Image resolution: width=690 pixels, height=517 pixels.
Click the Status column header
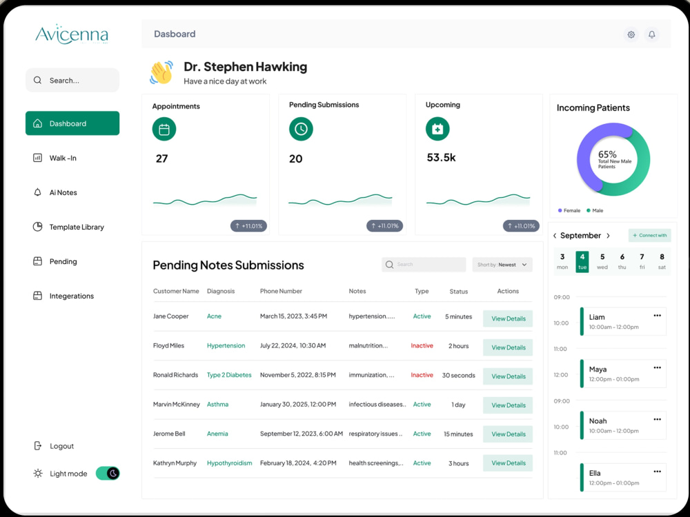459,291
